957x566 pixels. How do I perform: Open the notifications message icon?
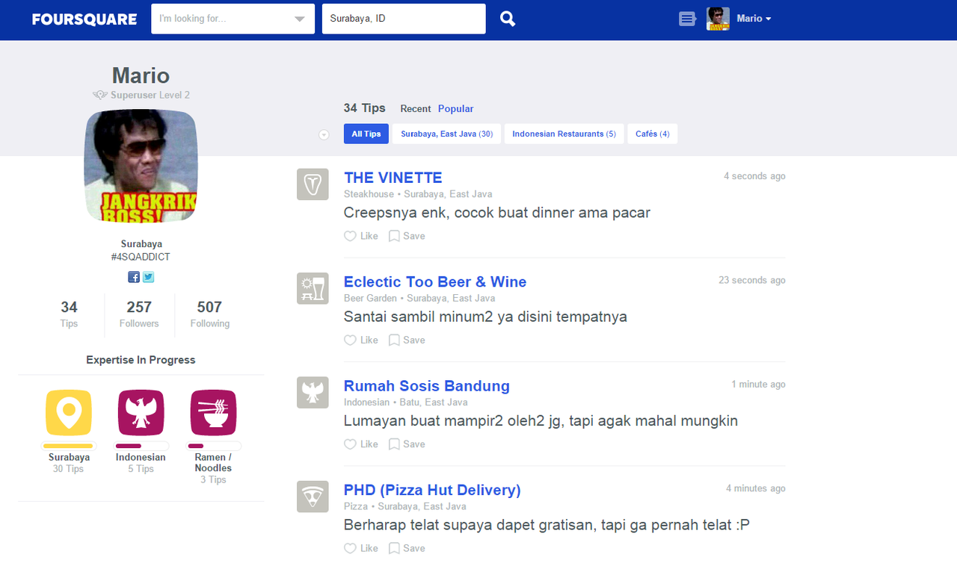tap(687, 19)
